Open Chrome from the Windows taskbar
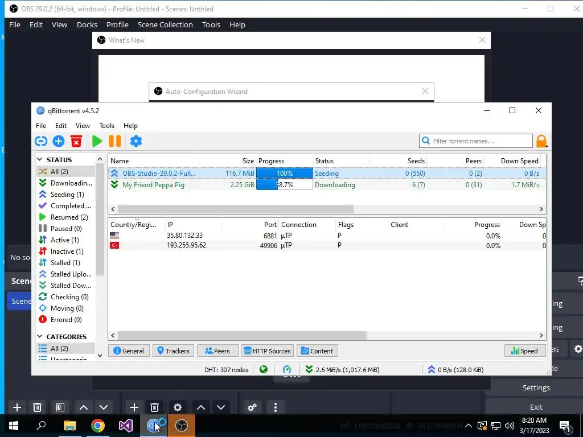Screen dimensions: 583x437 click(x=97, y=426)
